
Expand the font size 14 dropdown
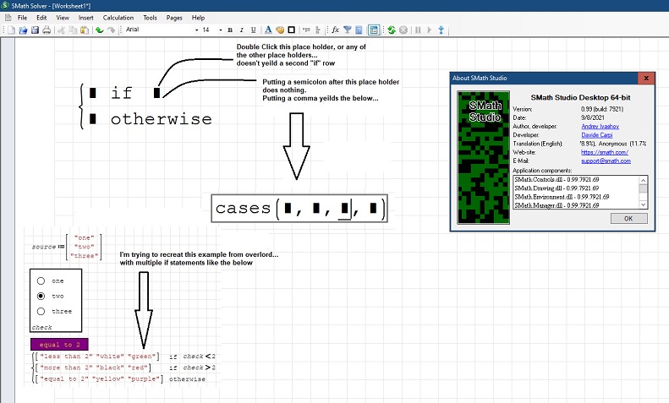[219, 30]
